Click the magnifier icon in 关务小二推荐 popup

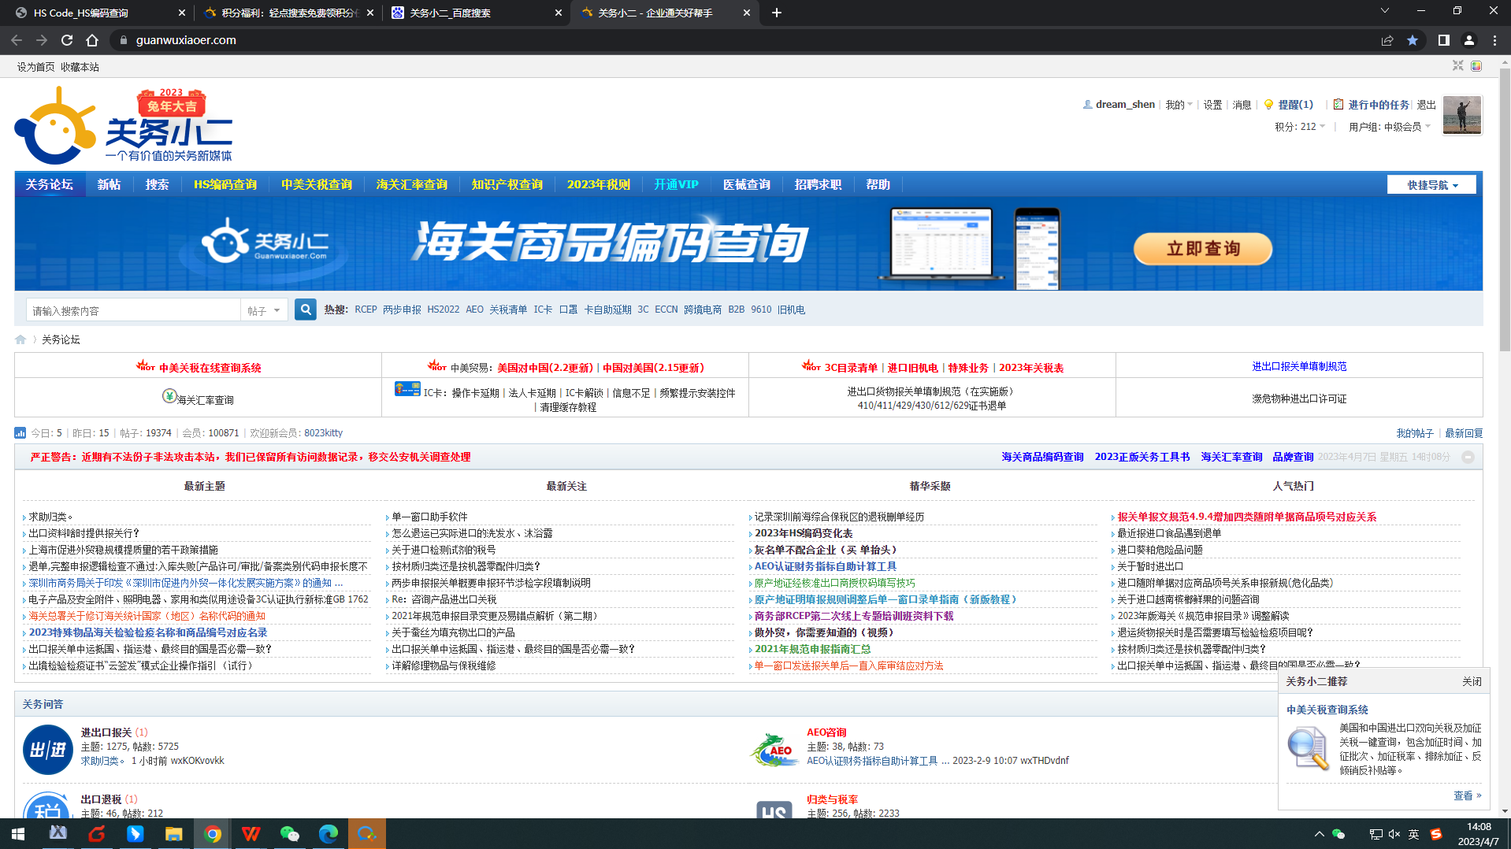(1308, 748)
